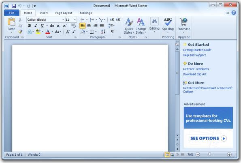Open the Calibri (Body) font name dropdown

45,20
